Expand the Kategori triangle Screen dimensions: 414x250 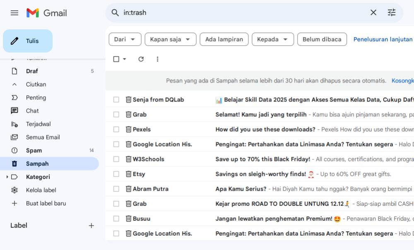pyautogui.click(x=7, y=177)
